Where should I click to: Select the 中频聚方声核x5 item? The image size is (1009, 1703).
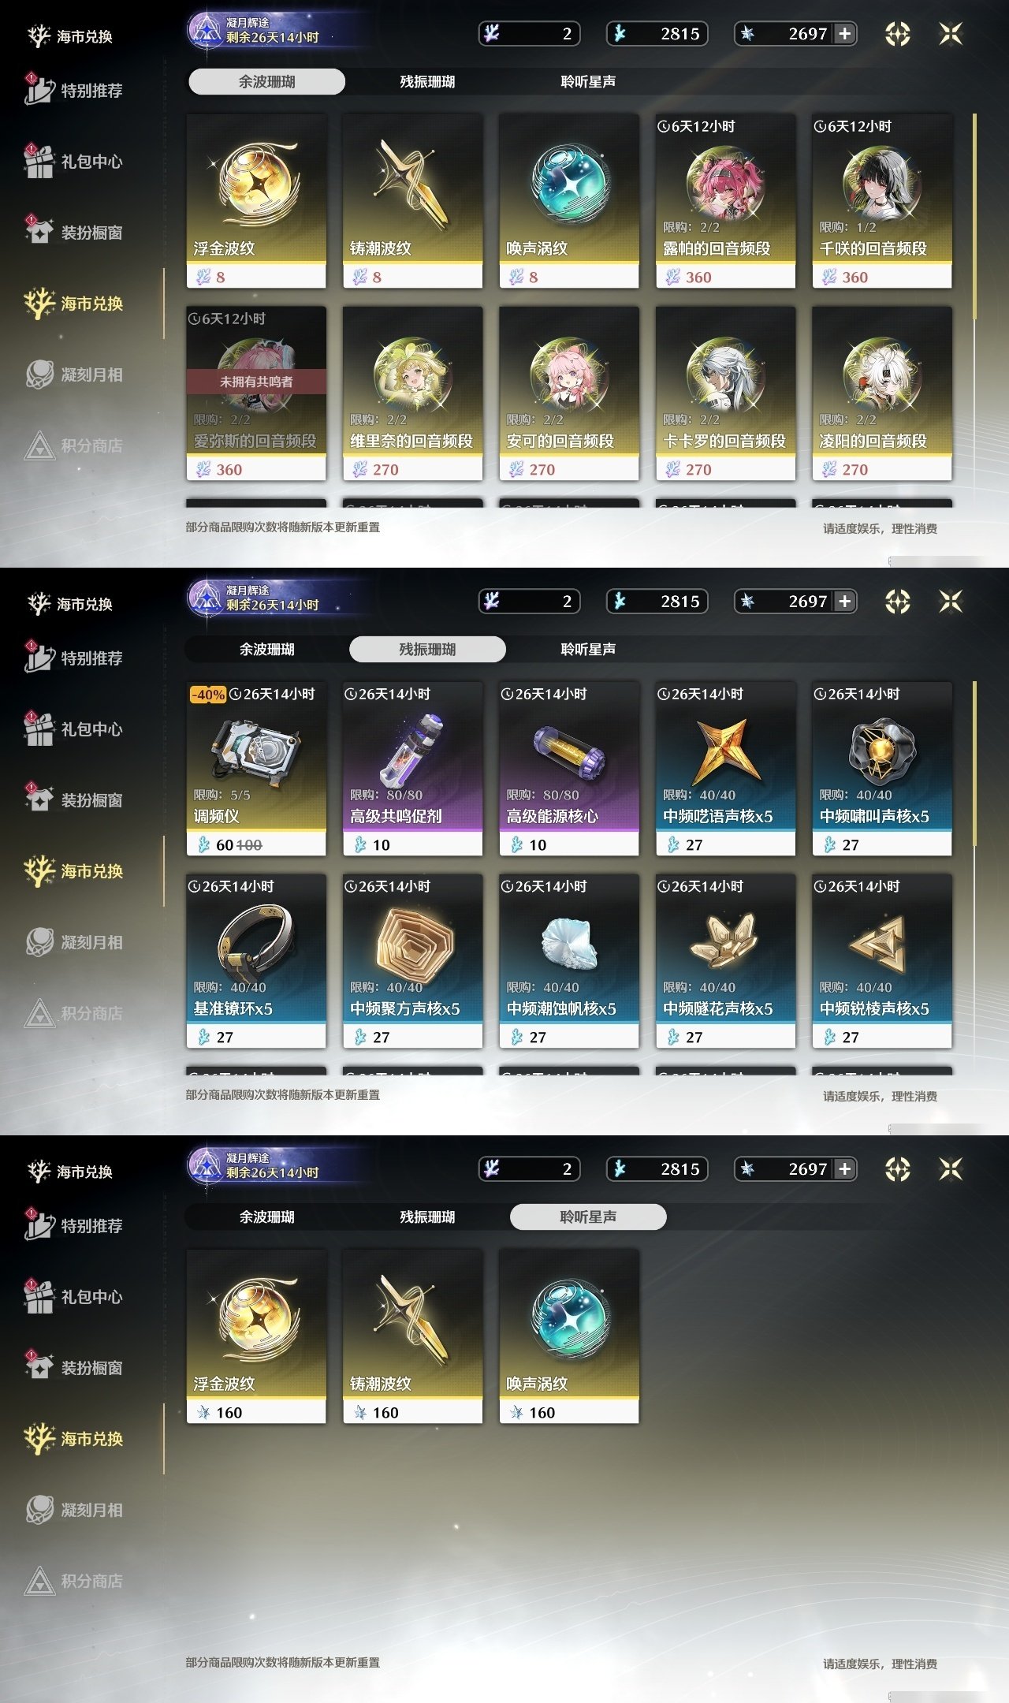point(412,961)
